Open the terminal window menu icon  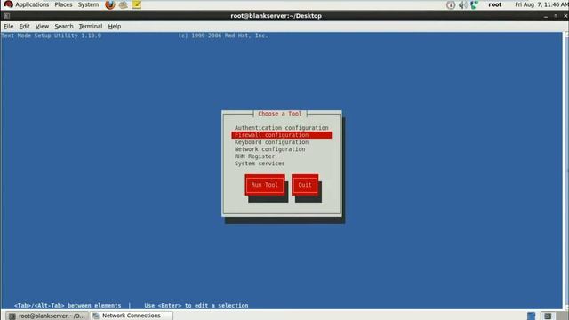[6, 16]
